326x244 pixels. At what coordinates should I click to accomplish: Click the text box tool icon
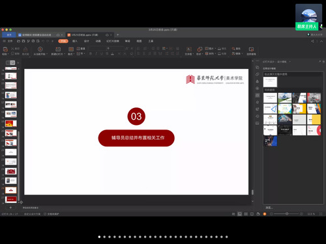pyautogui.click(x=189, y=49)
